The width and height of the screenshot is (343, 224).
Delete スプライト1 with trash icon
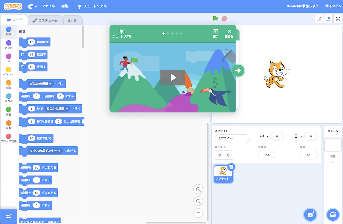tap(231, 167)
